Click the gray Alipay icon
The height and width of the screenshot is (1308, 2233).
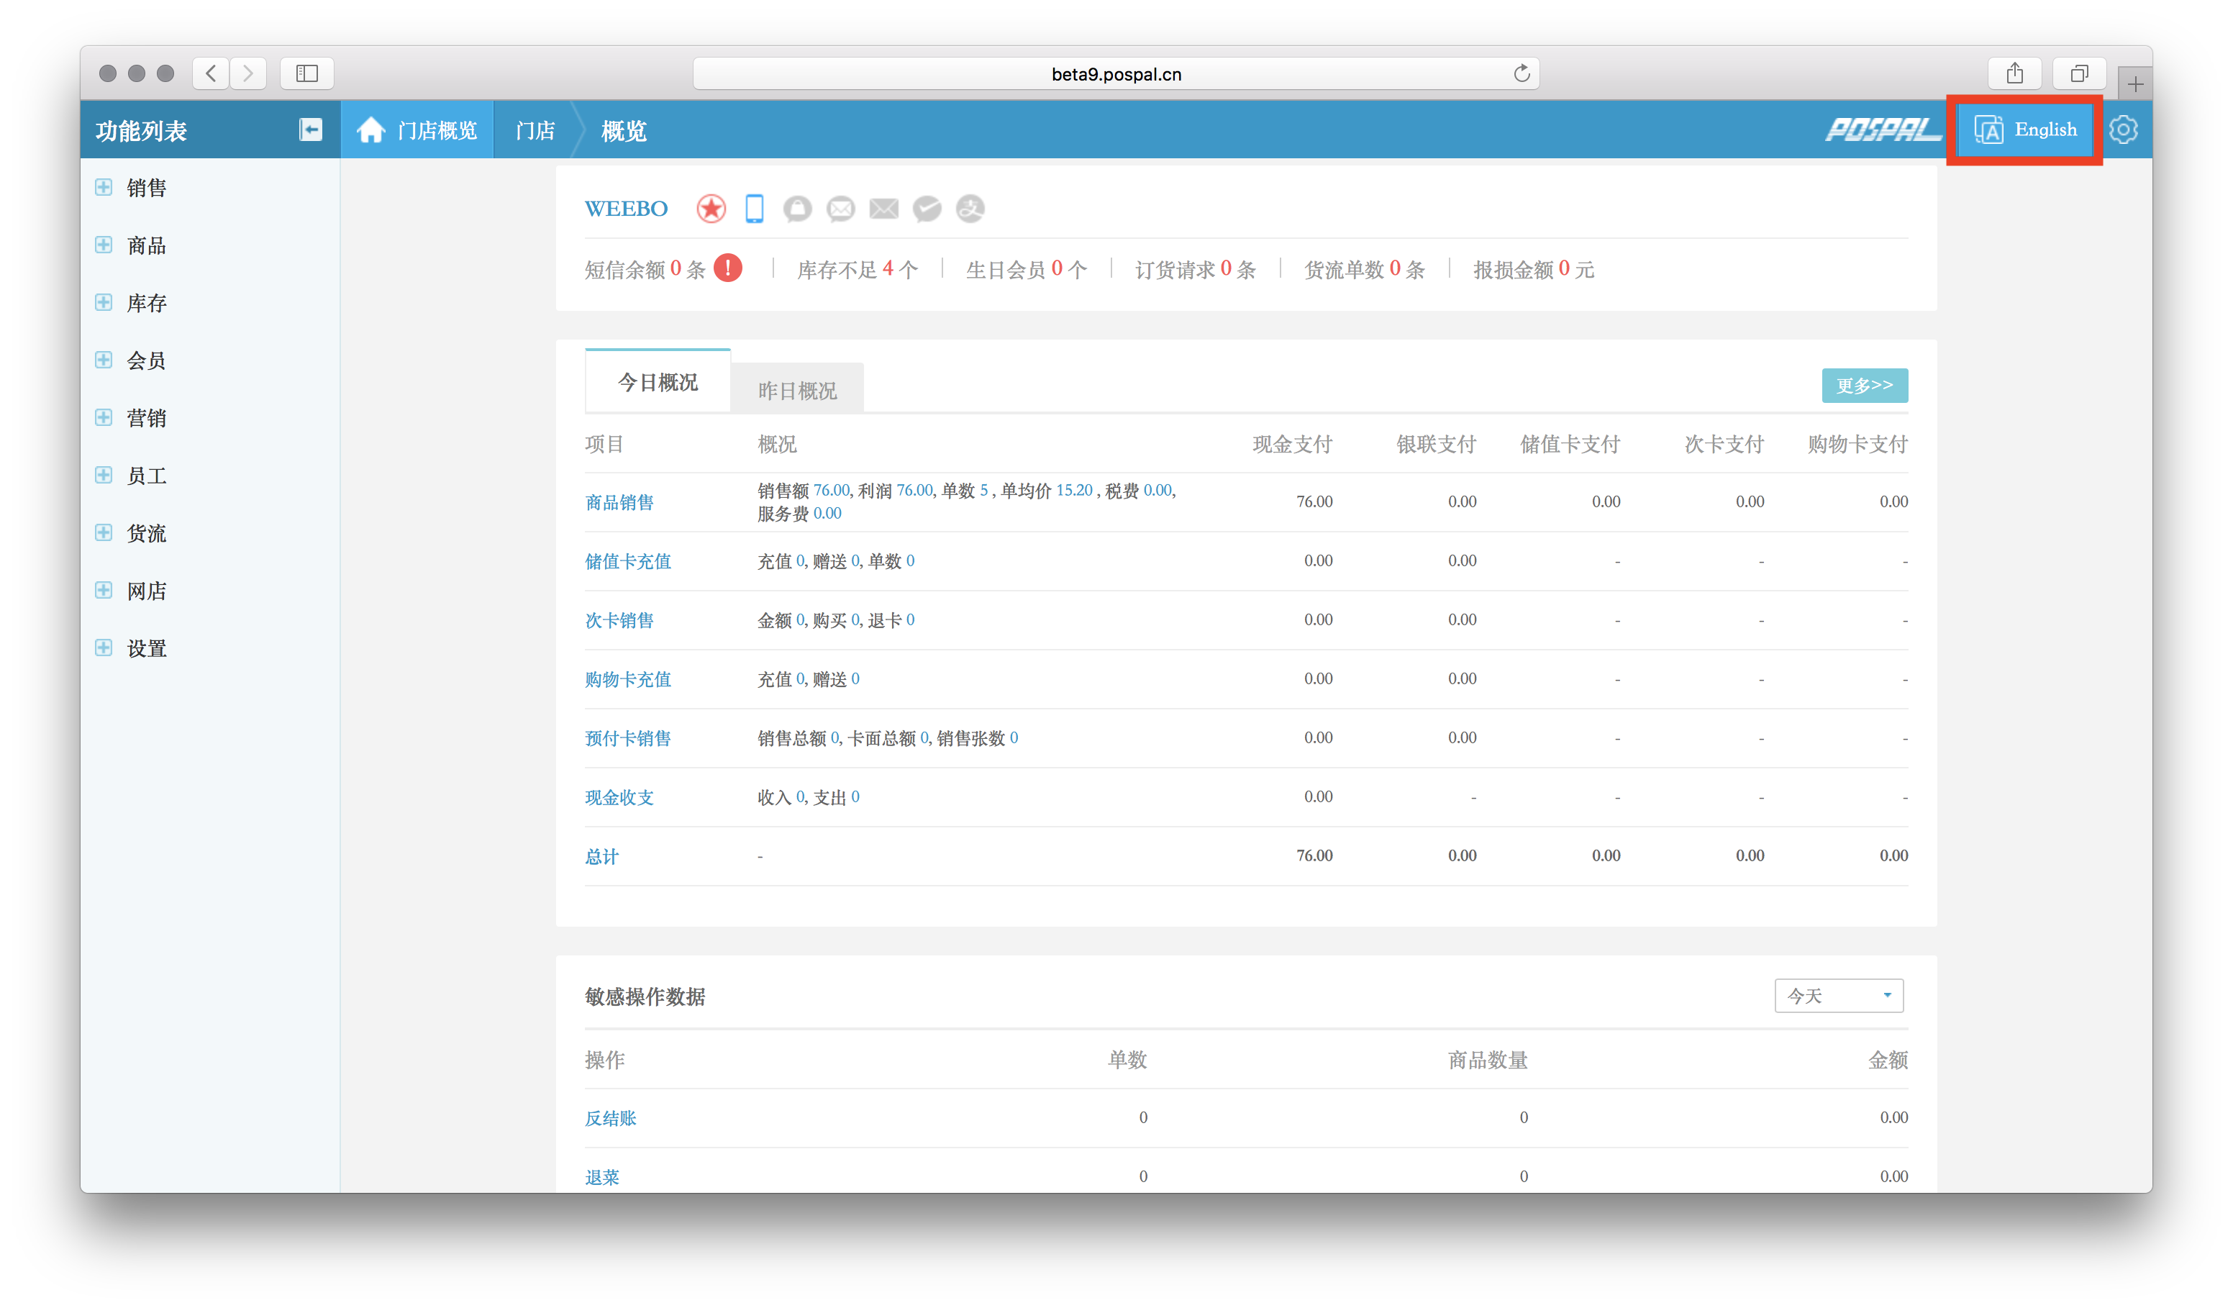[x=970, y=209]
